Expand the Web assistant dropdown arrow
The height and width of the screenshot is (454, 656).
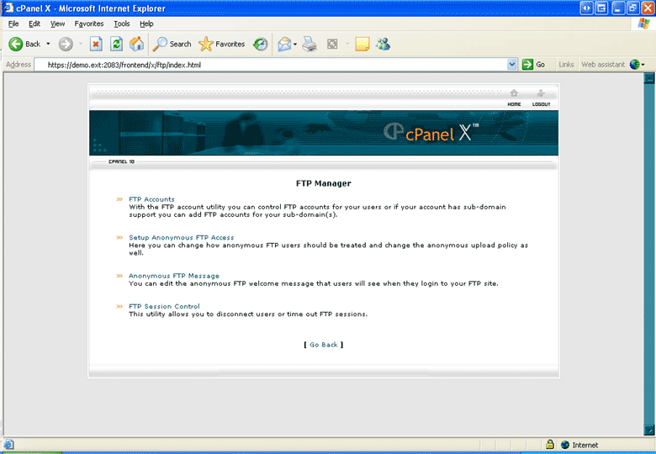click(643, 65)
